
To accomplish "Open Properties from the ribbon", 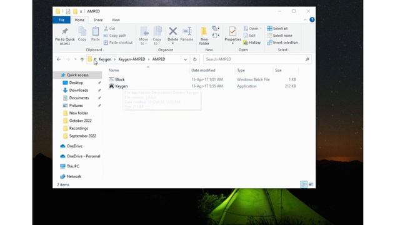I will click(x=232, y=36).
